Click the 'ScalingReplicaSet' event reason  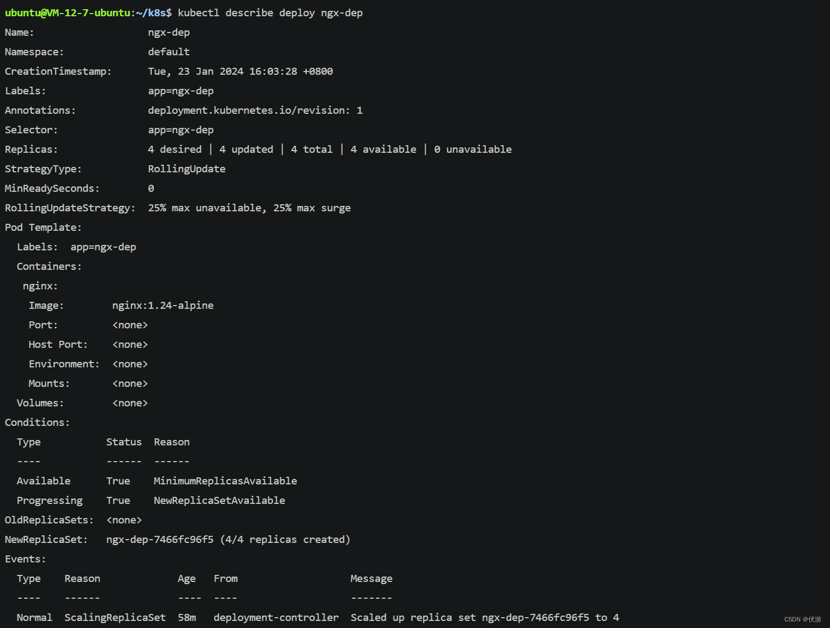pyautogui.click(x=115, y=618)
